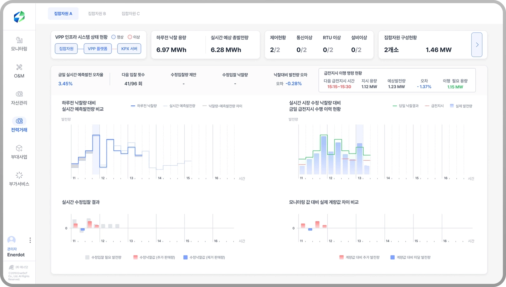Click the 관리자 user avatar
The width and height of the screenshot is (506, 287).
12,240
